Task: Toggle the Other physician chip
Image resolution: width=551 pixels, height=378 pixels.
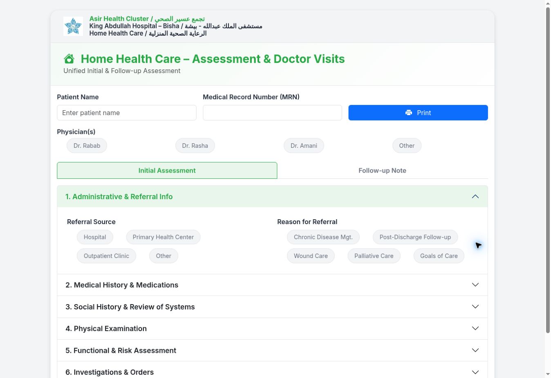Action: coord(407,146)
